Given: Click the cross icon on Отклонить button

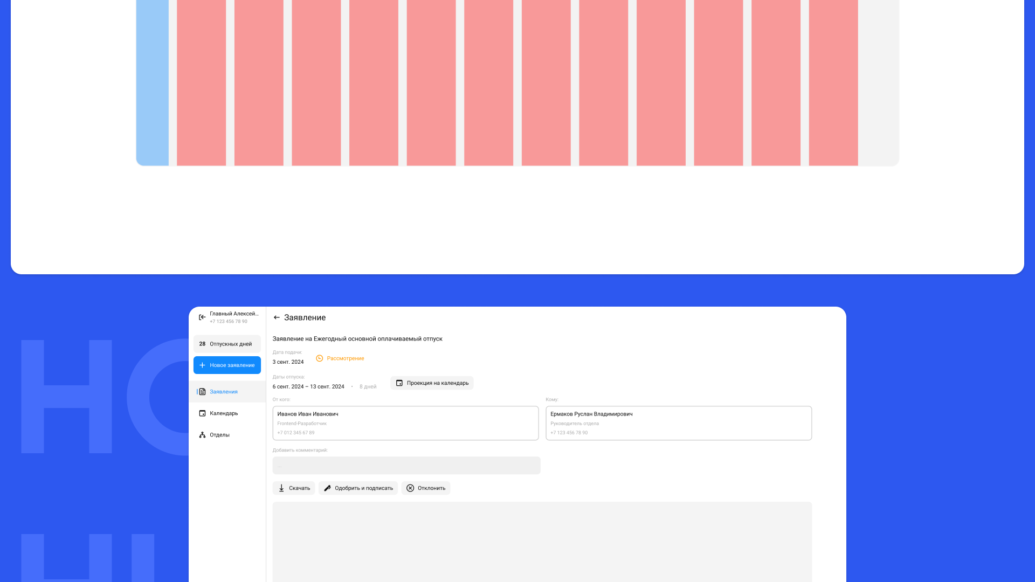Looking at the screenshot, I should [x=411, y=488].
